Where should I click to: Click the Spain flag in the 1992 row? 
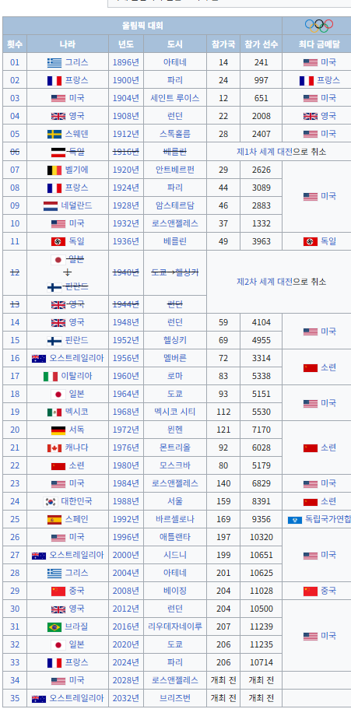[54, 520]
